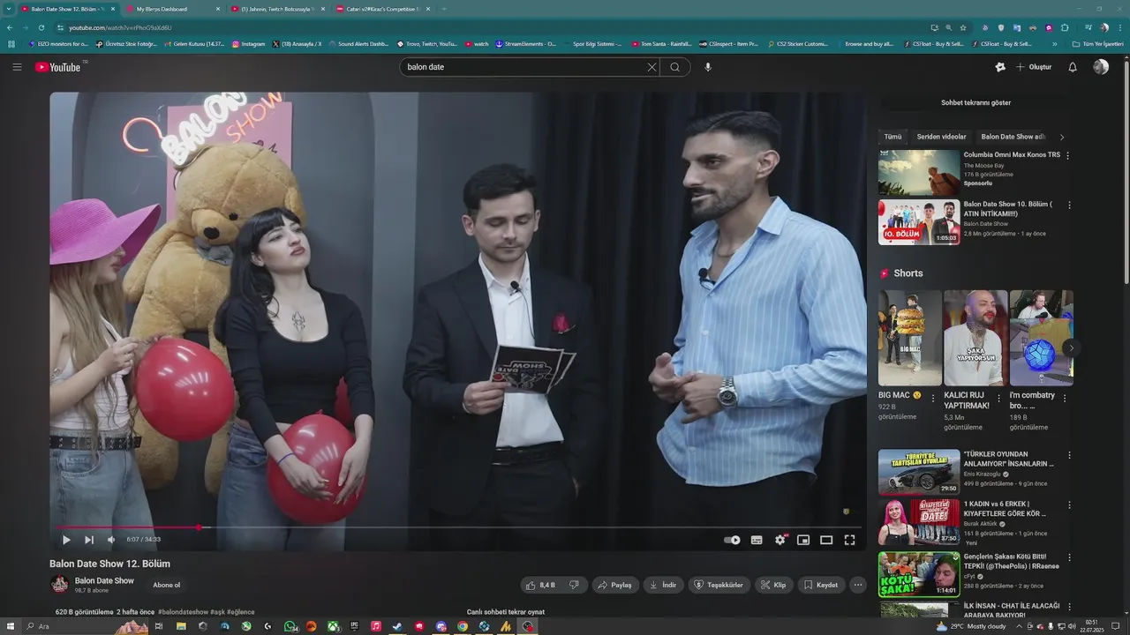The width and height of the screenshot is (1130, 635).
Task: Clear the search box with the X icon
Action: click(652, 67)
